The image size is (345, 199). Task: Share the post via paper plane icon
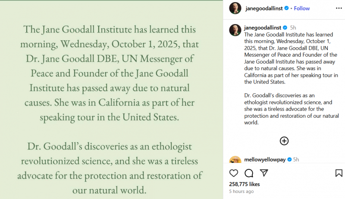pyautogui.click(x=264, y=173)
